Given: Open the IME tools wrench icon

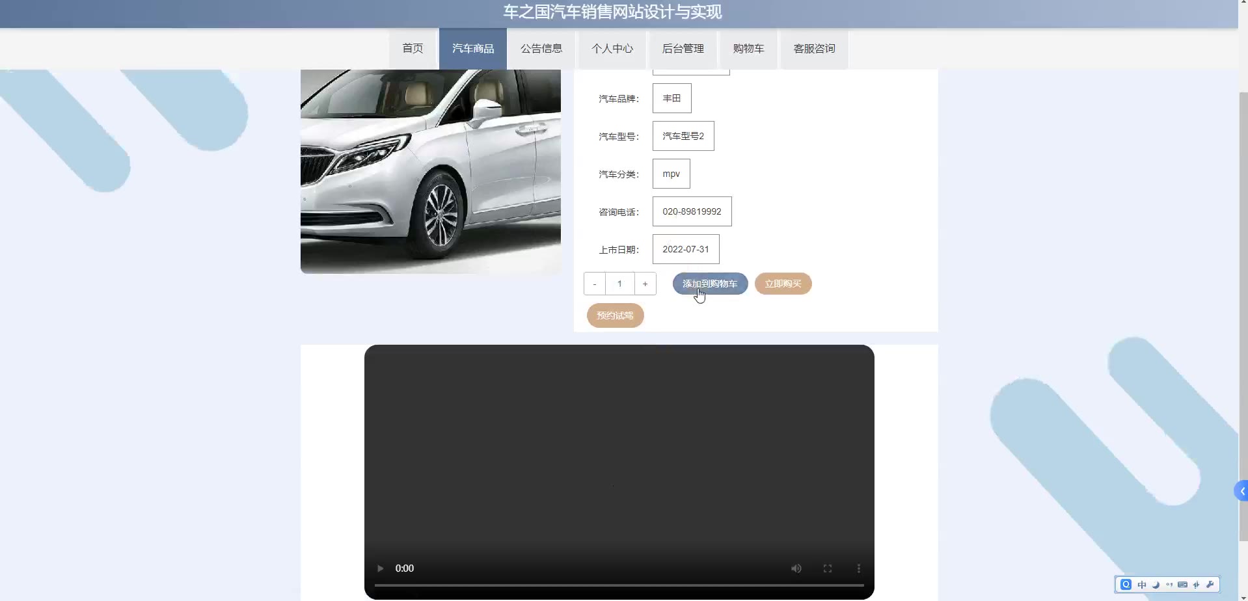Looking at the screenshot, I should click(1210, 584).
